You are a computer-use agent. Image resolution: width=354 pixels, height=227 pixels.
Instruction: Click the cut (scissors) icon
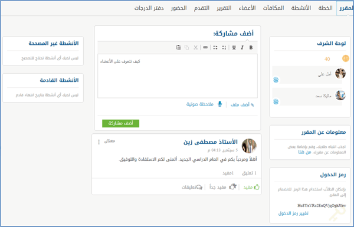[x=195, y=47]
